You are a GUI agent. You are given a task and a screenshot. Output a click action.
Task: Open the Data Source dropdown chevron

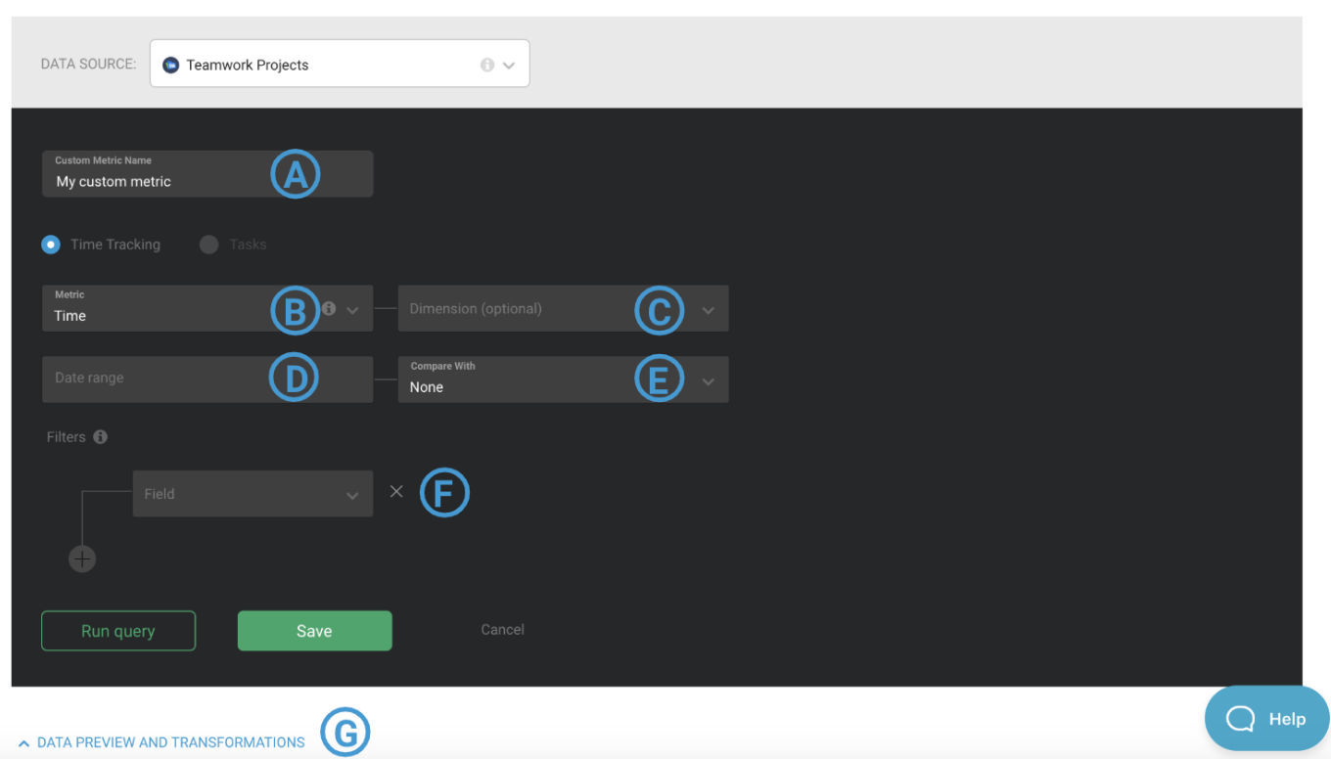509,66
